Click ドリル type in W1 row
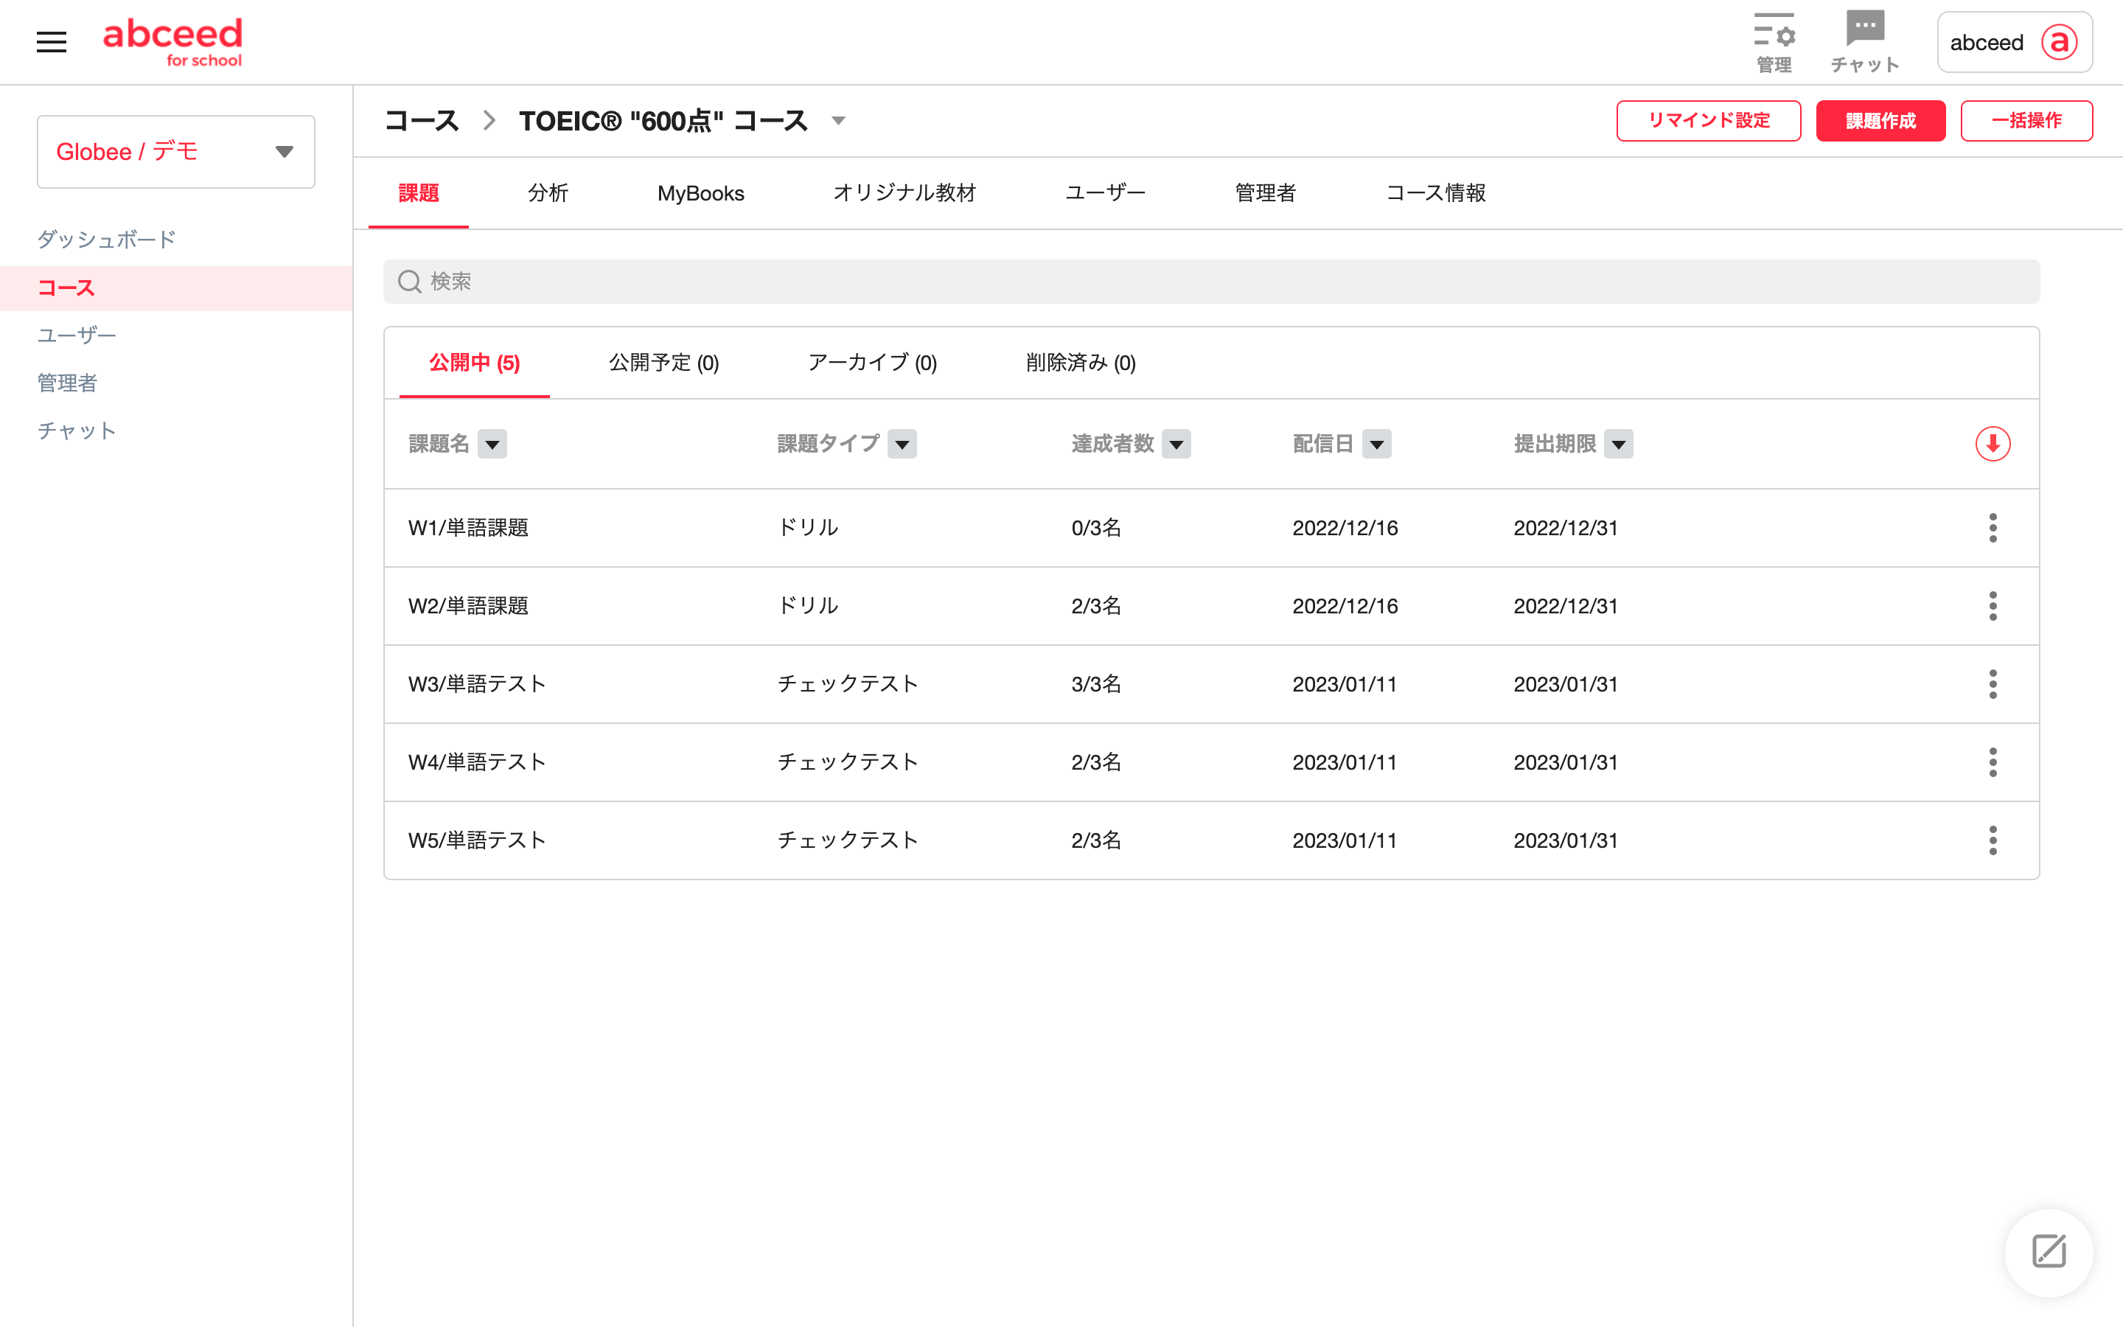The image size is (2123, 1327). [x=808, y=527]
